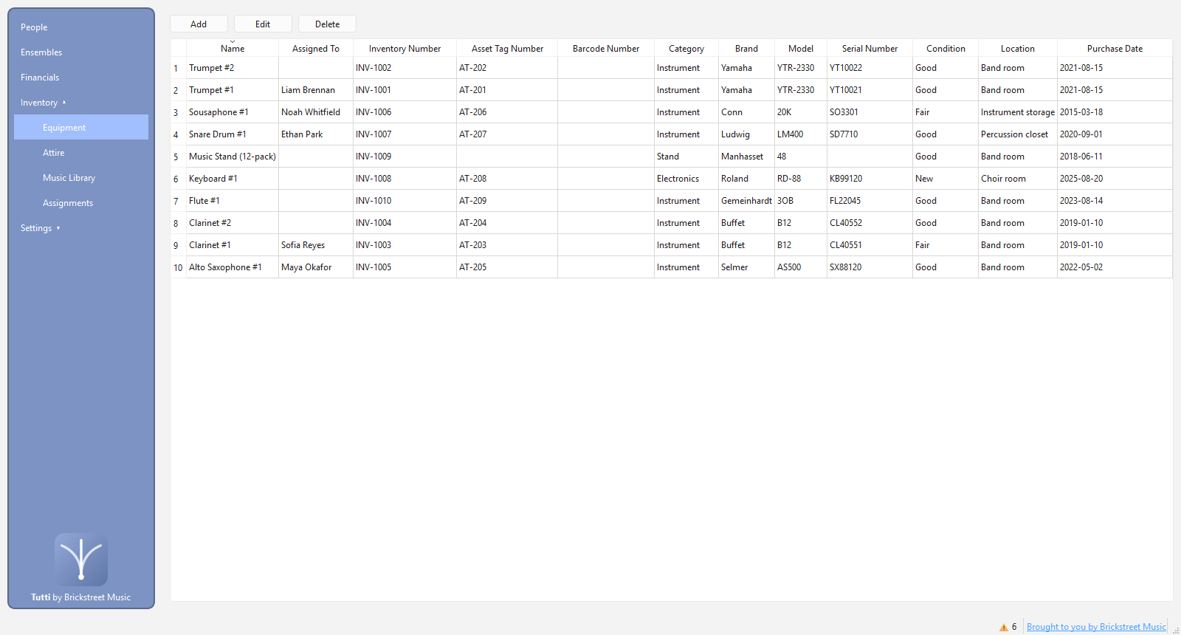Click the Percussion closet location cell
The image size is (1181, 635).
1018,134
